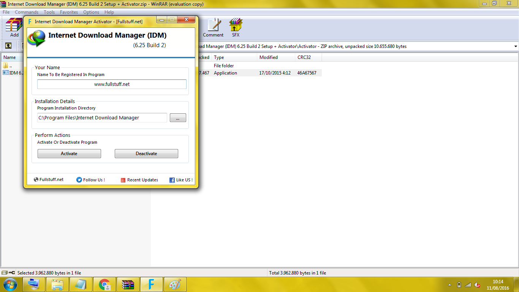This screenshot has height=292, width=519.
Task: Click the up one level folder icon
Action: pos(8,46)
